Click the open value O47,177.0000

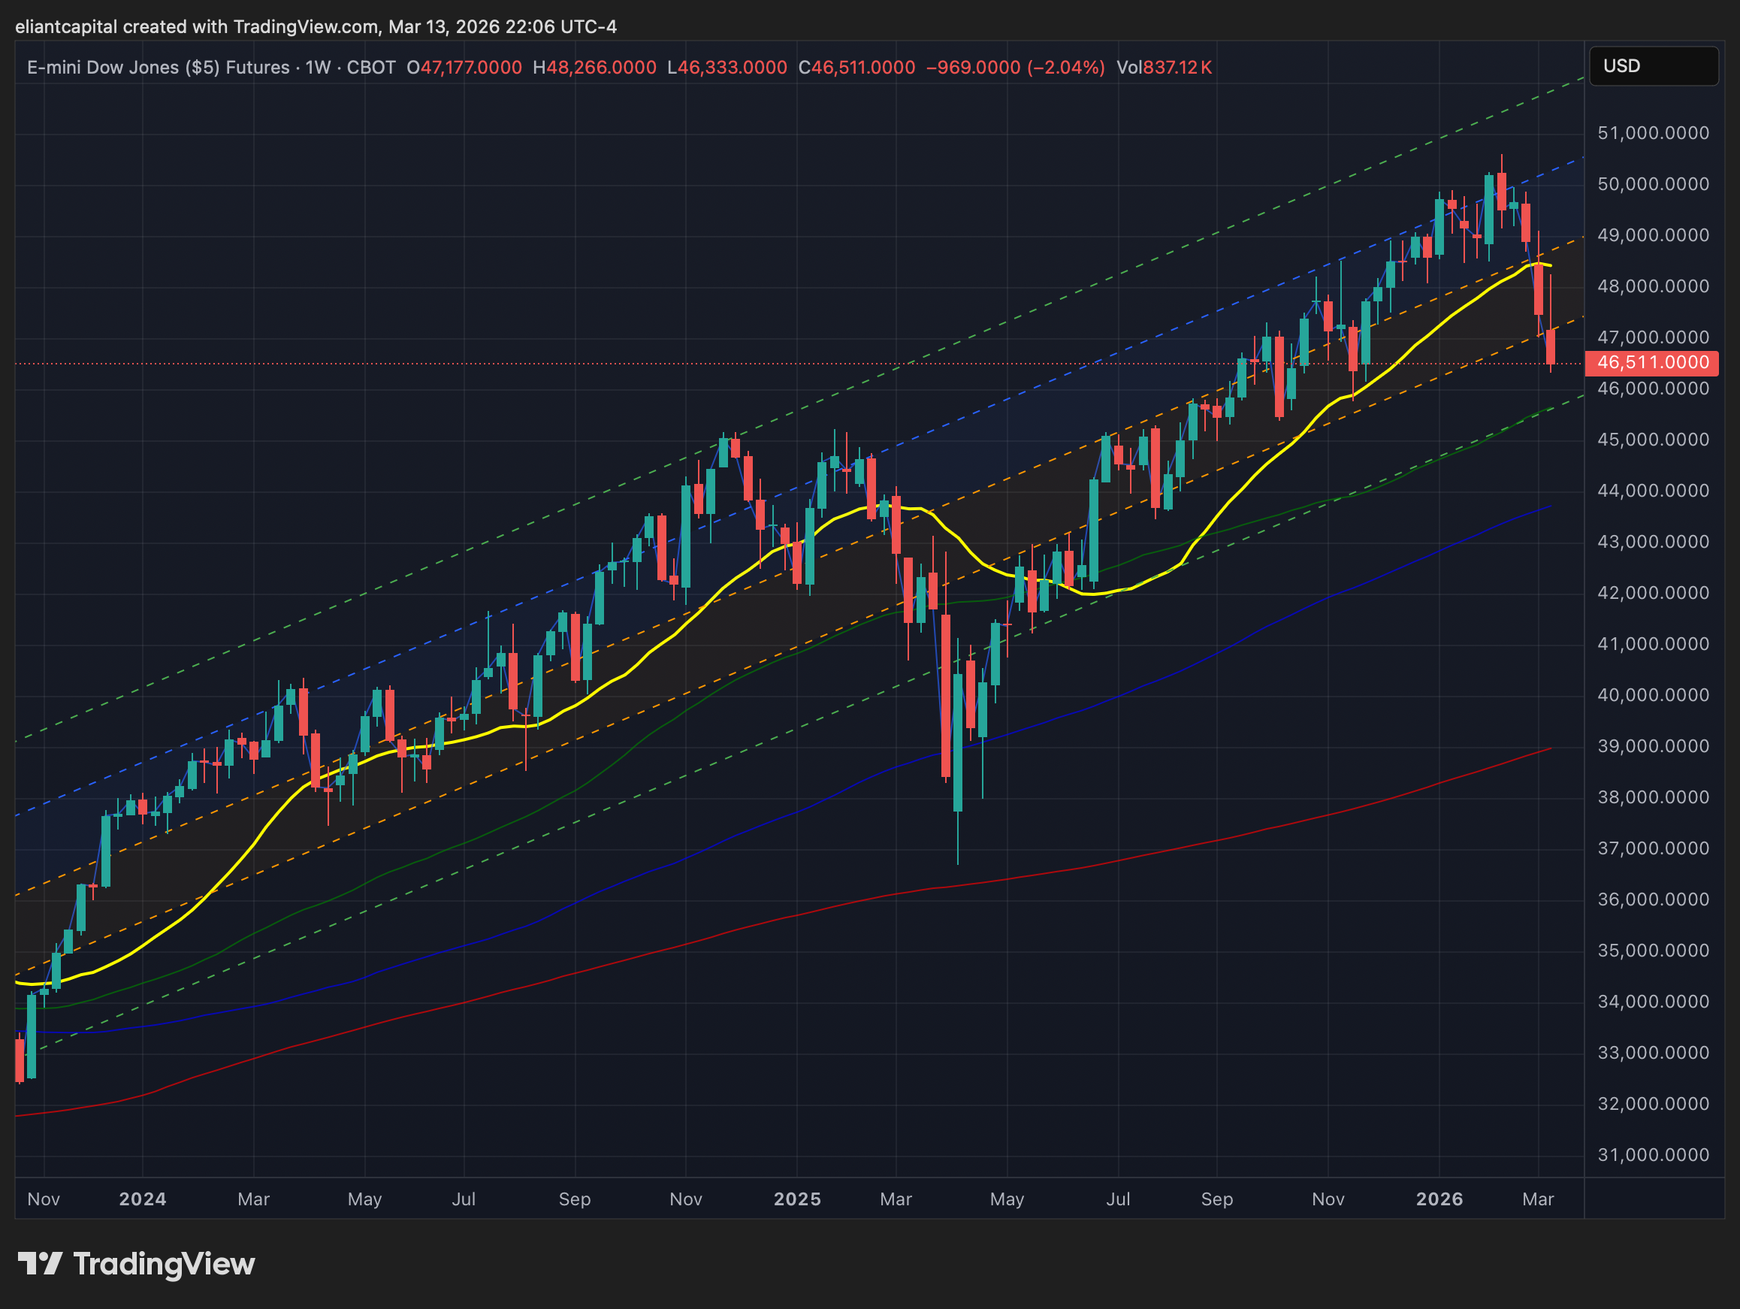pos(464,68)
